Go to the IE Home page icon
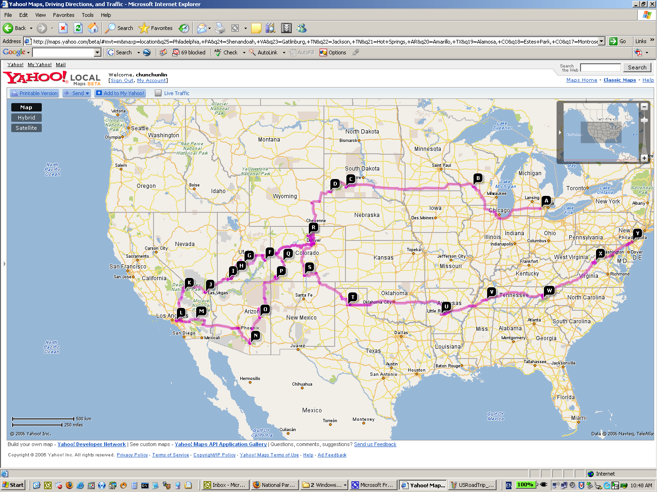The image size is (657, 492). coord(93,28)
